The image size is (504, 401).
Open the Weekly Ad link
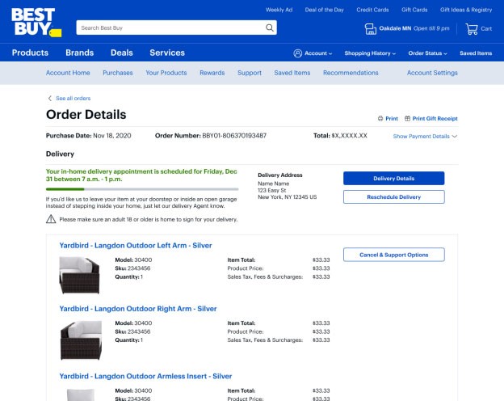(279, 10)
